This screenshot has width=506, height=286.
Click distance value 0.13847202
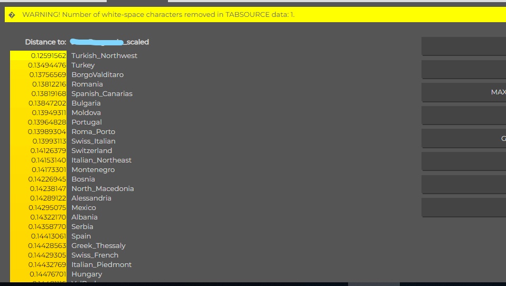48,103
